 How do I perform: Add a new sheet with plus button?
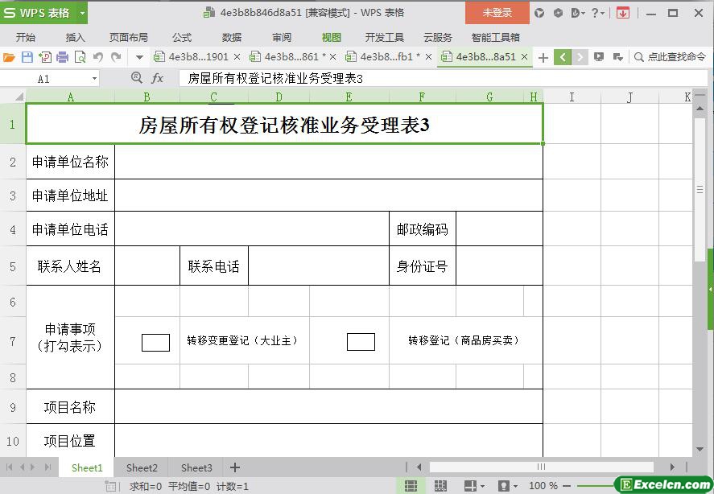pos(234,467)
